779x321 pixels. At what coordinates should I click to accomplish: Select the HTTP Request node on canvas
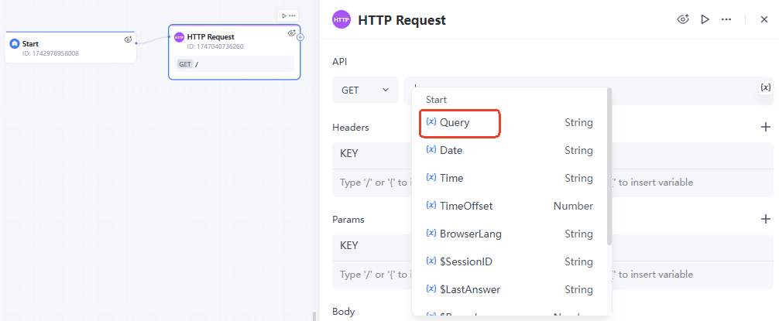pos(234,52)
